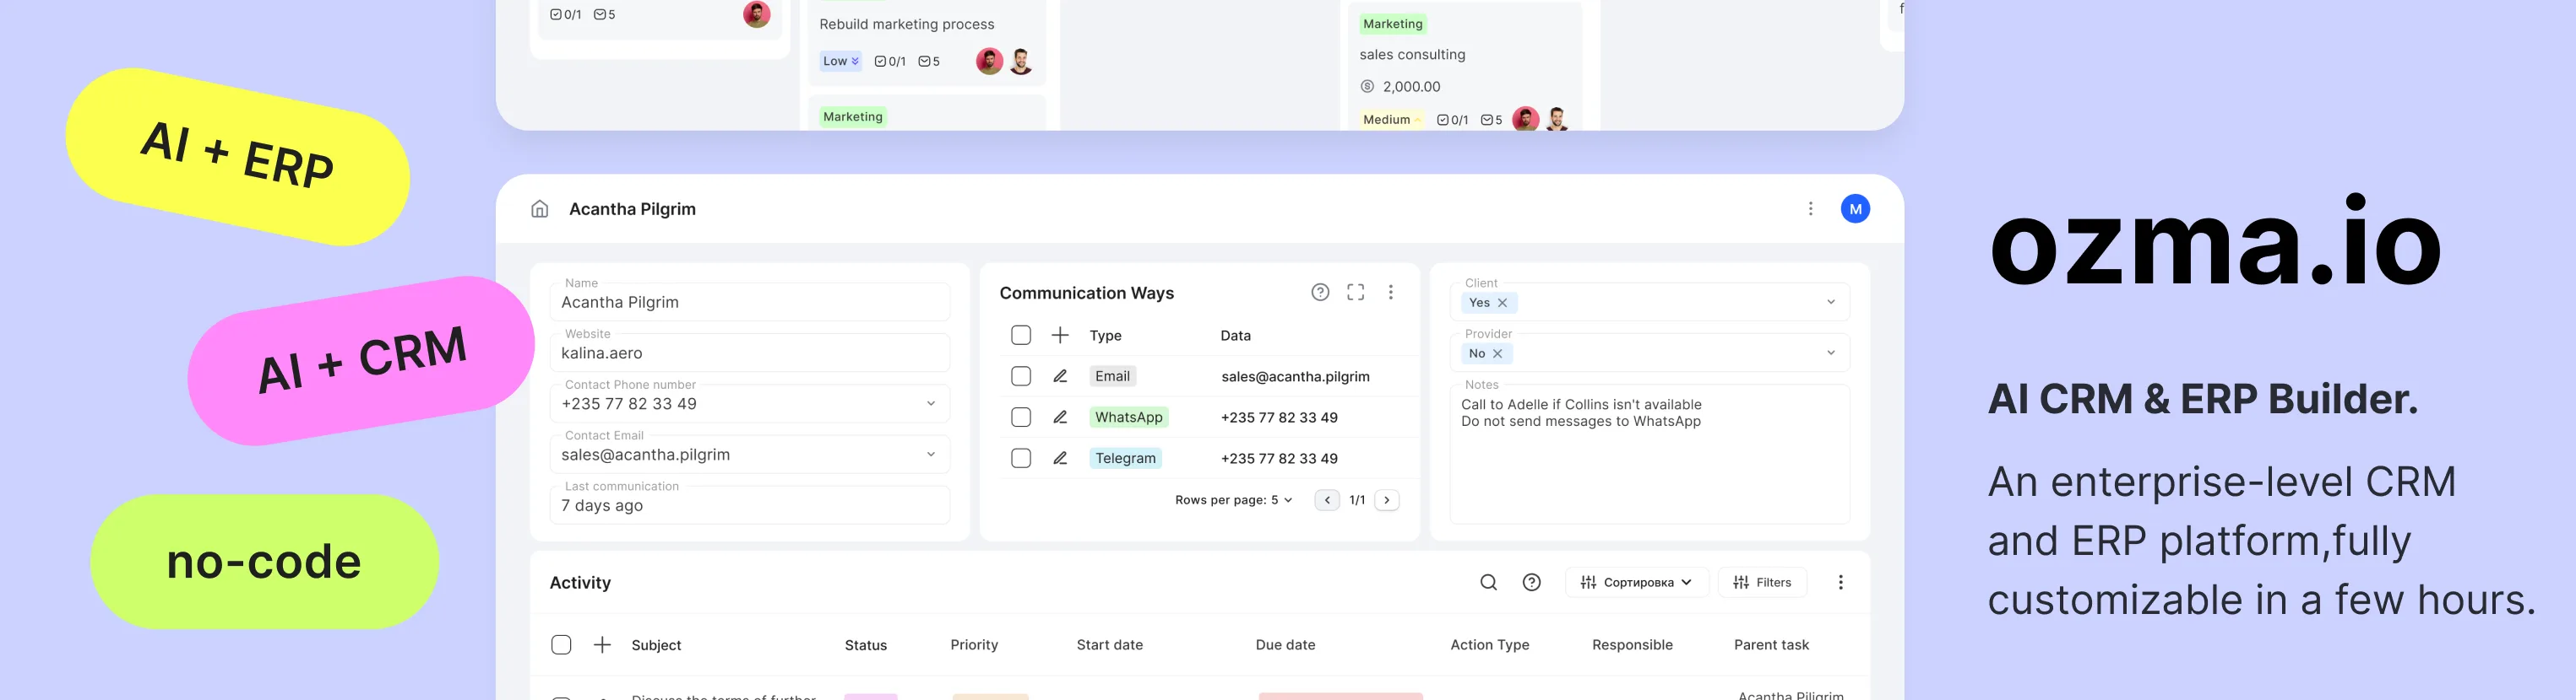Edit the Email communication row
Image resolution: width=2576 pixels, height=700 pixels.
tap(1060, 376)
